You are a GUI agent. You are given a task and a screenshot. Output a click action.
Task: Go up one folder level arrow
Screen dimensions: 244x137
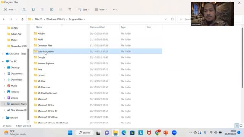pyautogui.click(x=22, y=19)
